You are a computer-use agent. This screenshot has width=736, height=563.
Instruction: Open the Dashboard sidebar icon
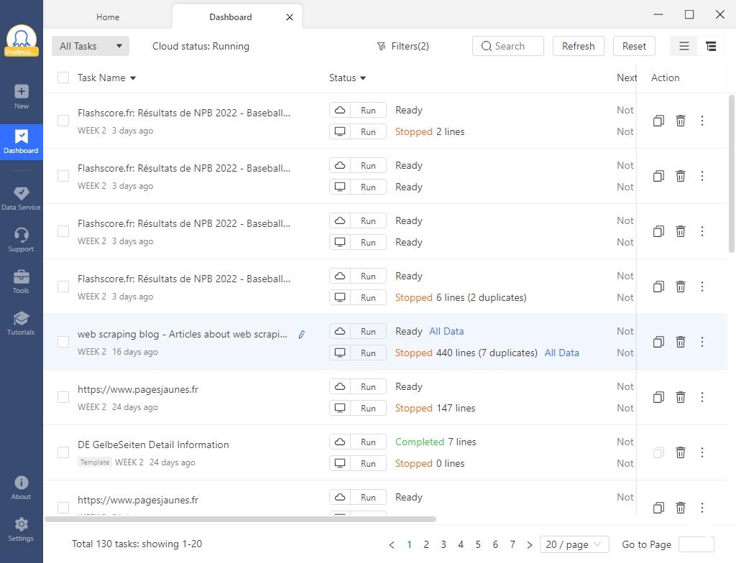pos(21,141)
